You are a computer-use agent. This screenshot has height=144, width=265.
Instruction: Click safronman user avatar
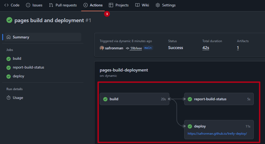point(102,48)
